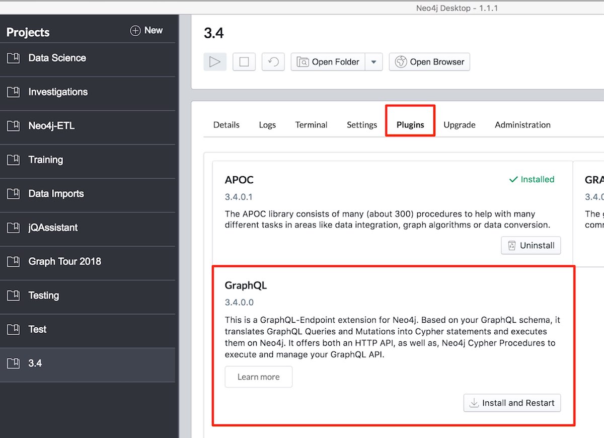The image size is (604, 438).
Task: Select the 3.4 project in sidebar
Action: pyautogui.click(x=88, y=363)
